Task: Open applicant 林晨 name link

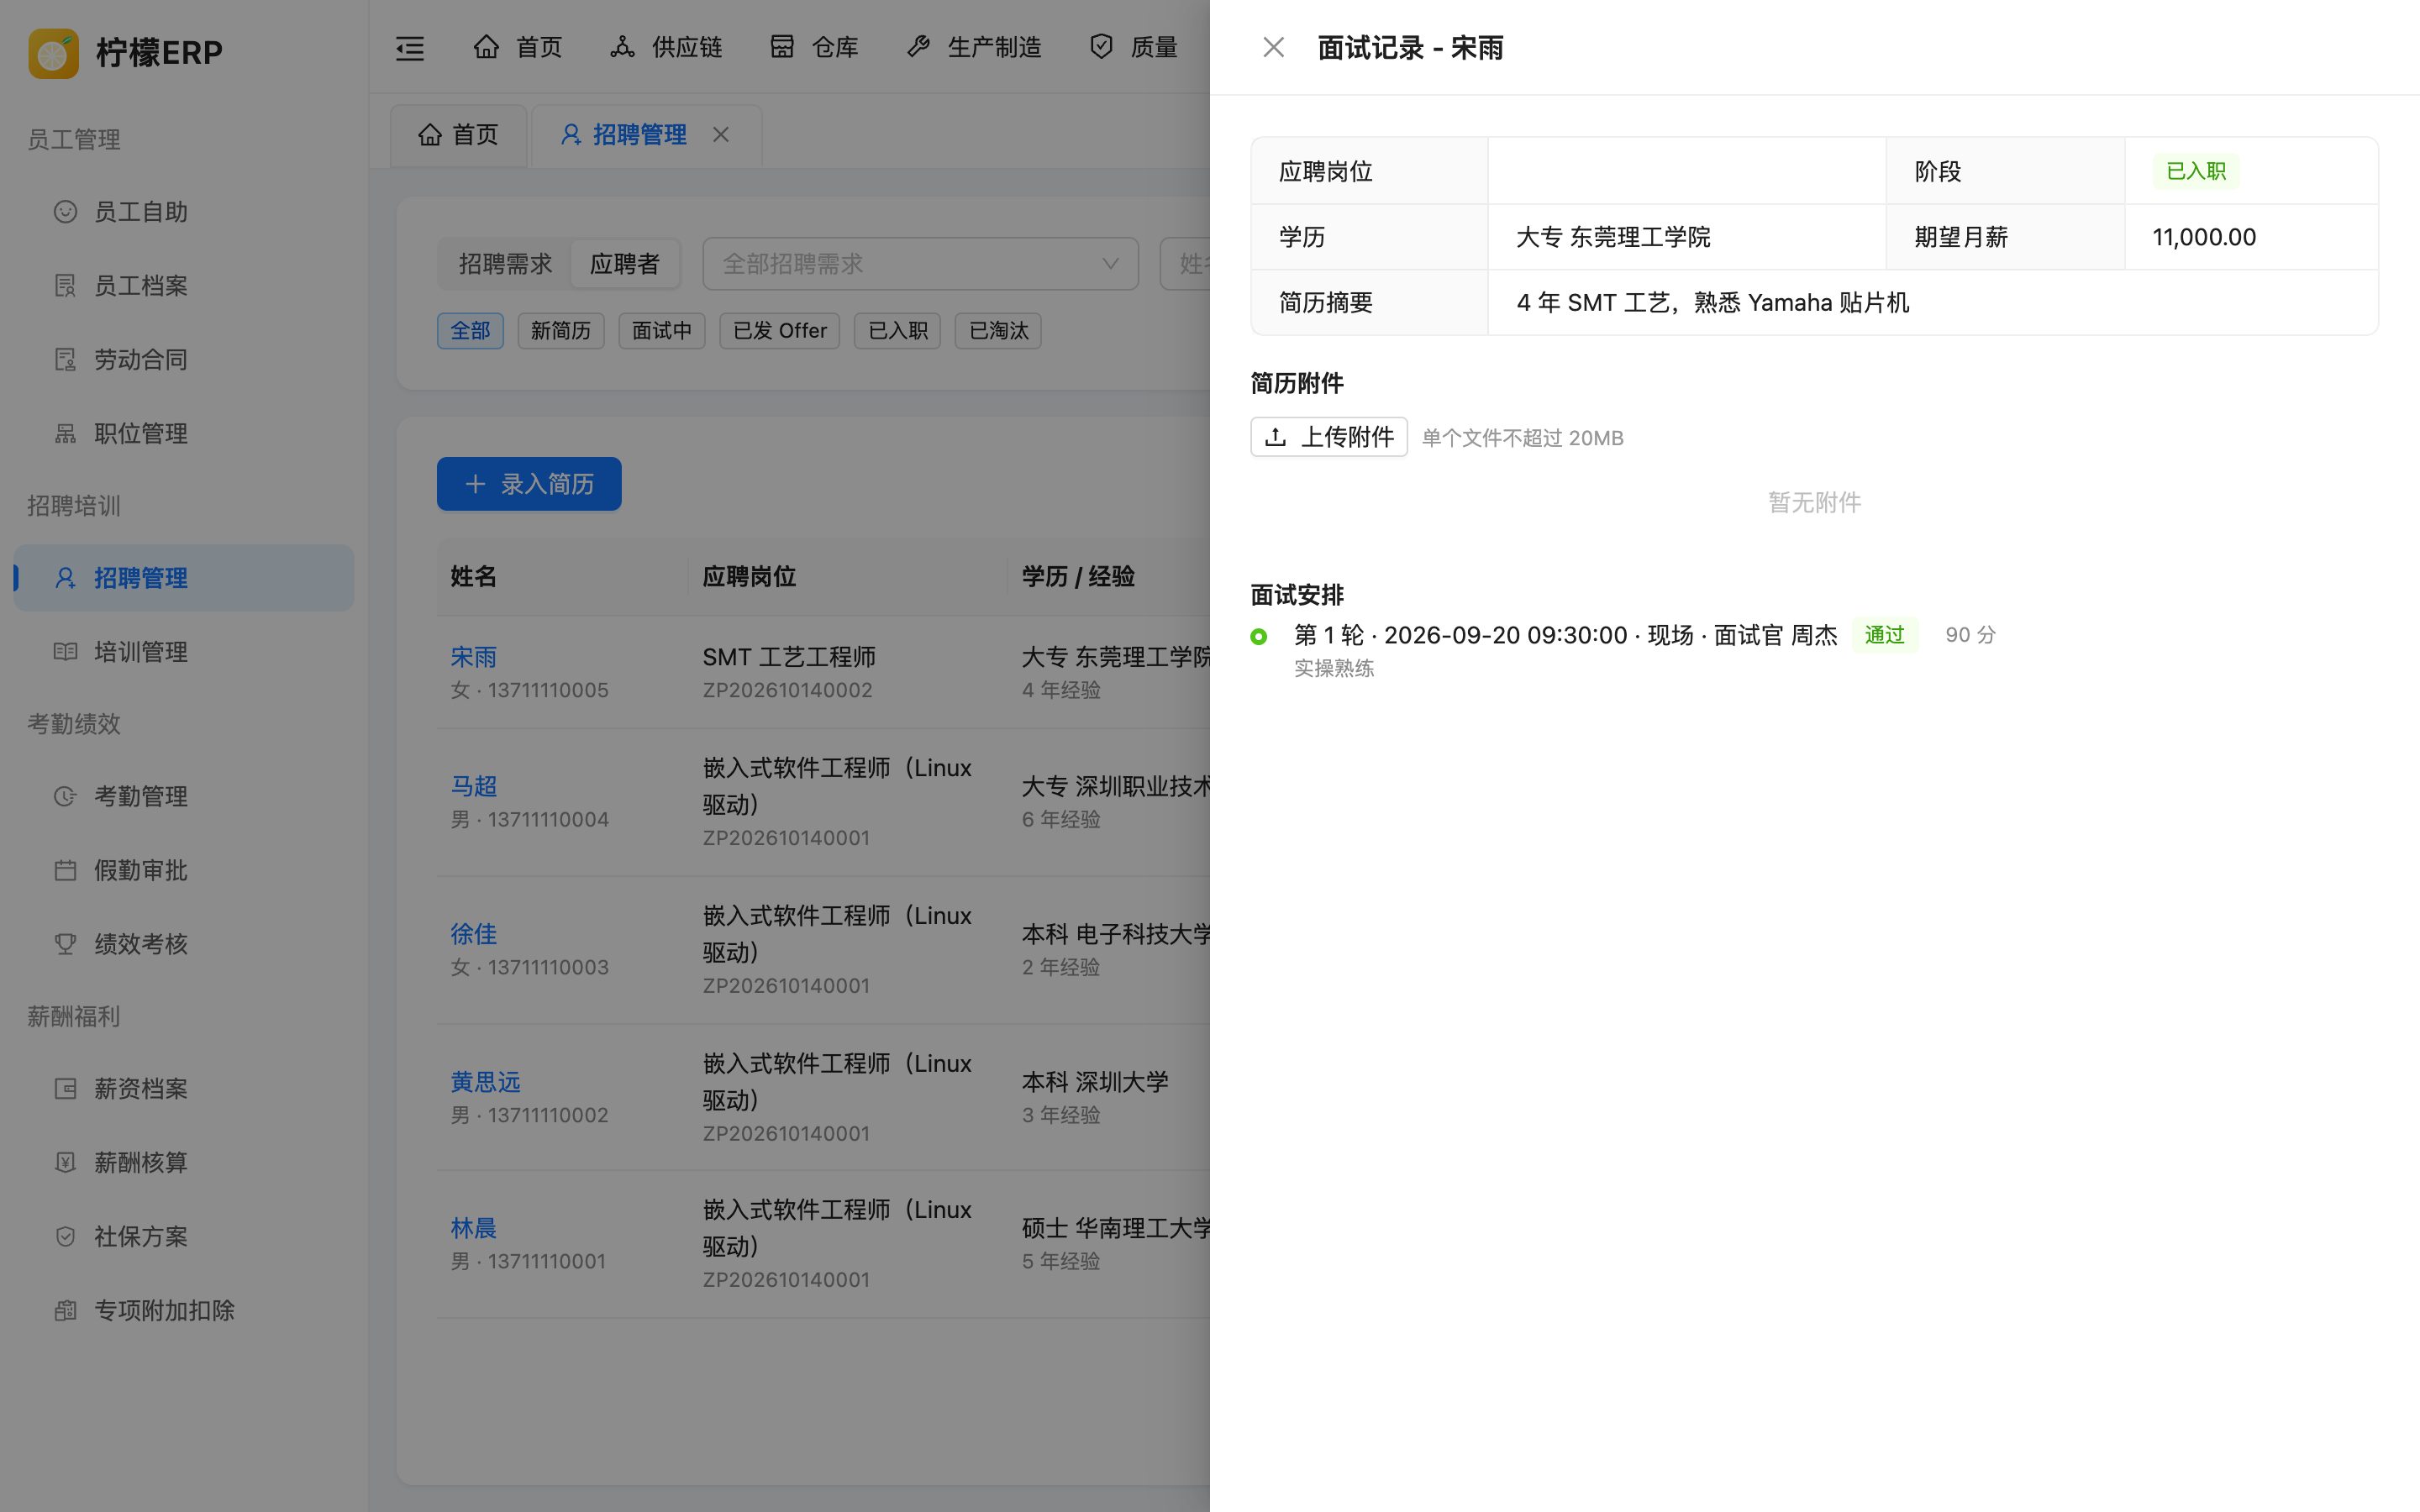Action: tap(474, 1228)
